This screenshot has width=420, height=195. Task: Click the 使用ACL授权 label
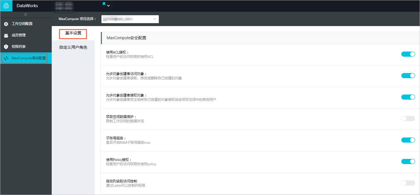tap(117, 52)
